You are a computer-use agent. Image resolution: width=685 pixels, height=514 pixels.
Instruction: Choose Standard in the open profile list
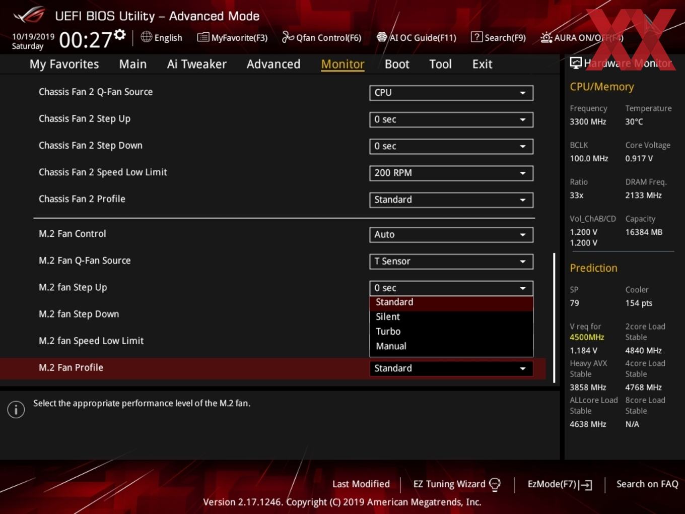[451, 302]
